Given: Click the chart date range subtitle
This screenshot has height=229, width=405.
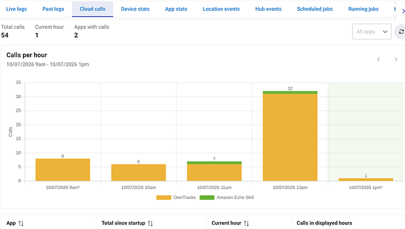Looking at the screenshot, I should tap(48, 65).
